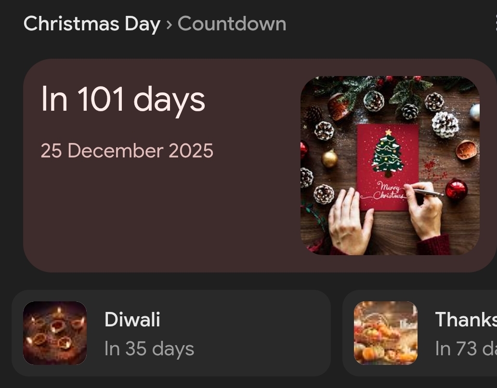Click the red Merry Christmas card in photo
497x388 pixels.
[387, 167]
